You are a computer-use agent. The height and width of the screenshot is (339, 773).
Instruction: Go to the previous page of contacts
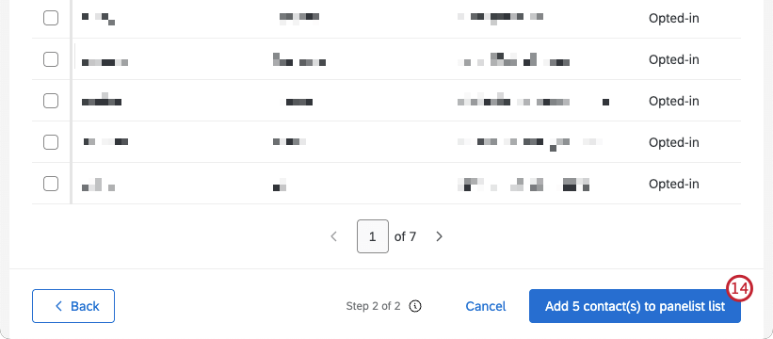point(333,236)
